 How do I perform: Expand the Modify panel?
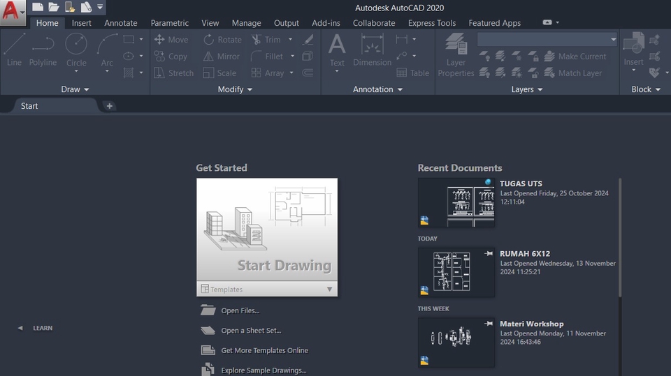click(235, 89)
